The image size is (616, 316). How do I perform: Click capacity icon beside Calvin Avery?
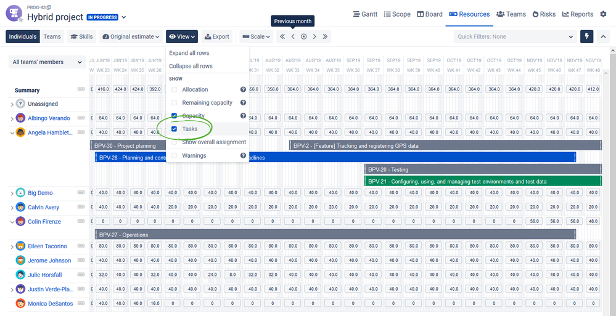81,207
